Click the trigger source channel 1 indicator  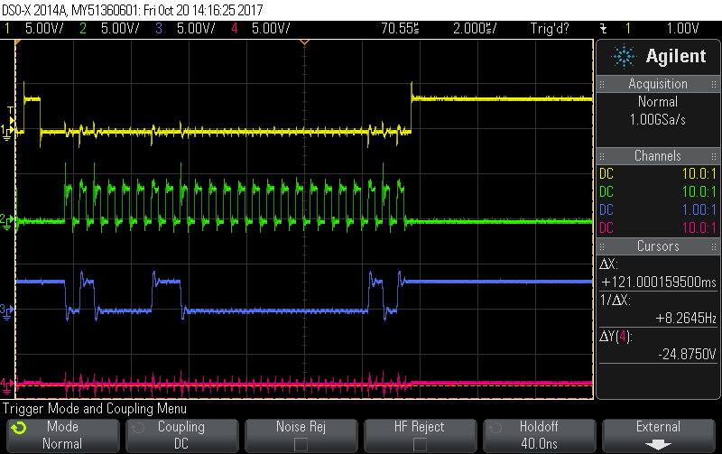pyautogui.click(x=627, y=29)
